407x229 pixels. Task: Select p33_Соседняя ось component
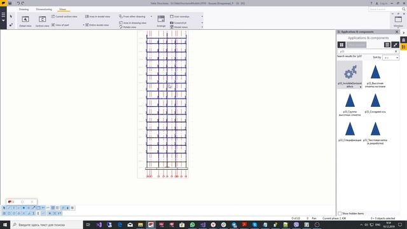tap(375, 103)
